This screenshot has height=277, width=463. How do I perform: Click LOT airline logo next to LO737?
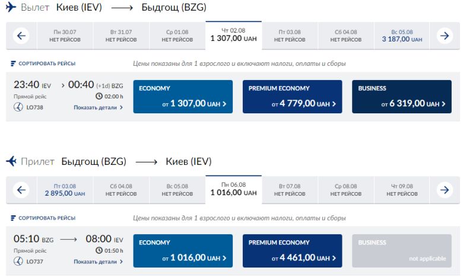point(18,262)
